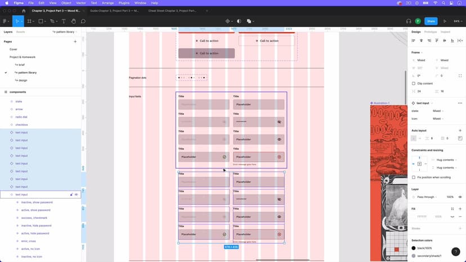Open the help question mark button

click(455, 252)
